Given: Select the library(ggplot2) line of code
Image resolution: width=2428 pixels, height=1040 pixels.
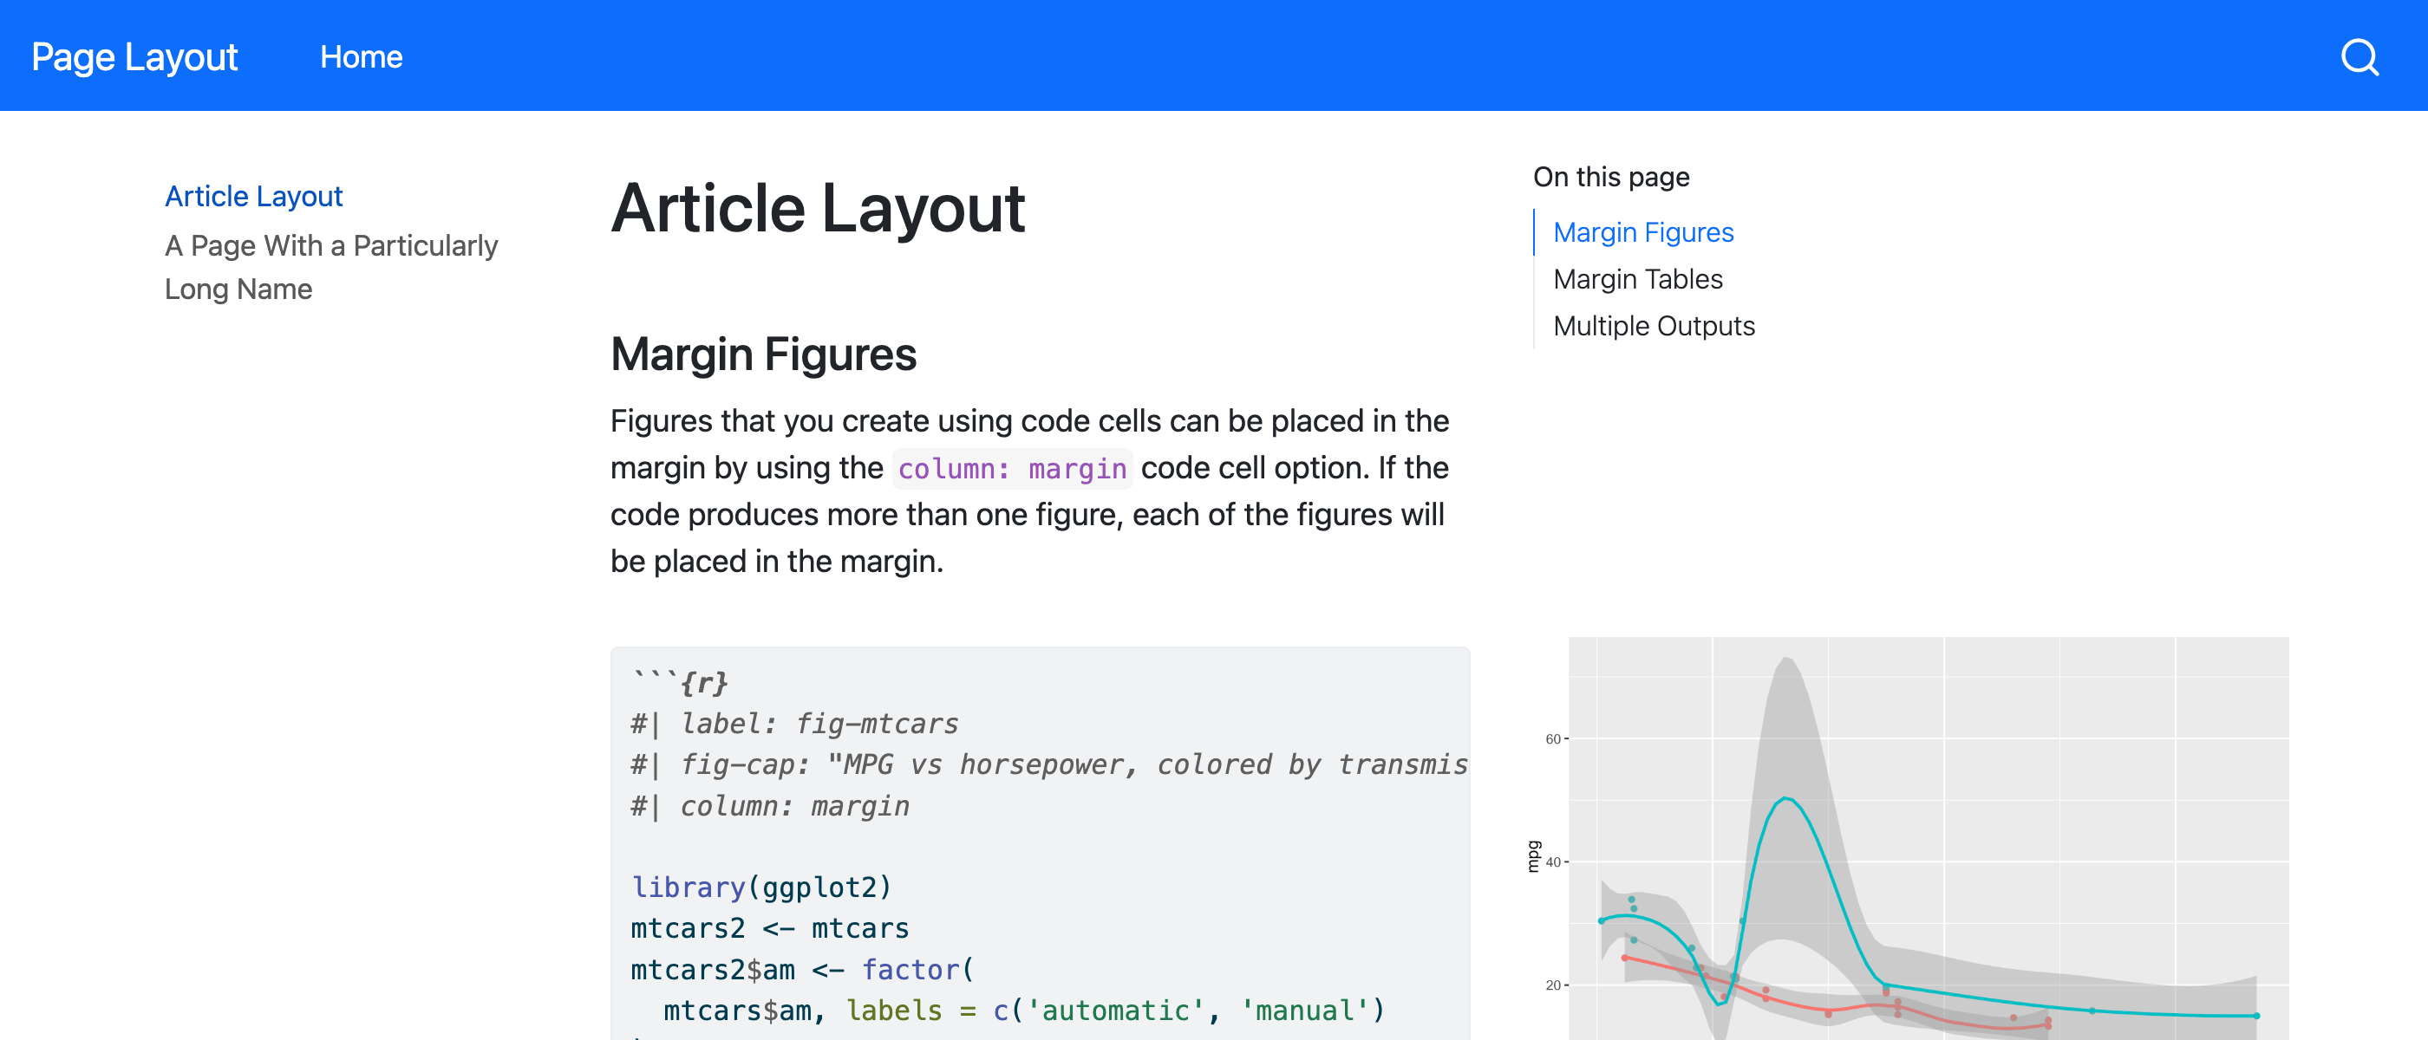Looking at the screenshot, I should coord(763,887).
